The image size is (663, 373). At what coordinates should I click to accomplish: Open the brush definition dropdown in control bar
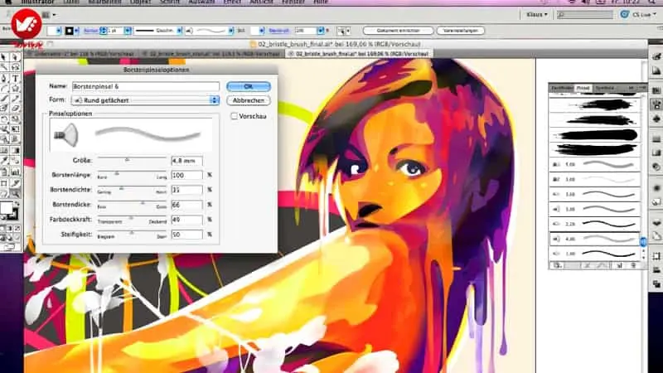[231, 31]
